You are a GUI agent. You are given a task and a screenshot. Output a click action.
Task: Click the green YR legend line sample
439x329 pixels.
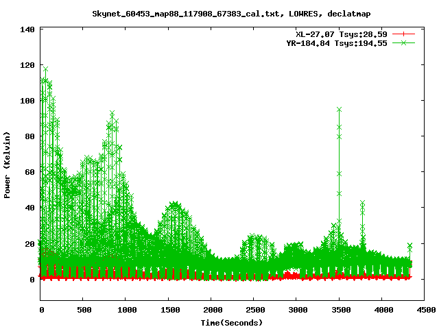pyautogui.click(x=403, y=42)
